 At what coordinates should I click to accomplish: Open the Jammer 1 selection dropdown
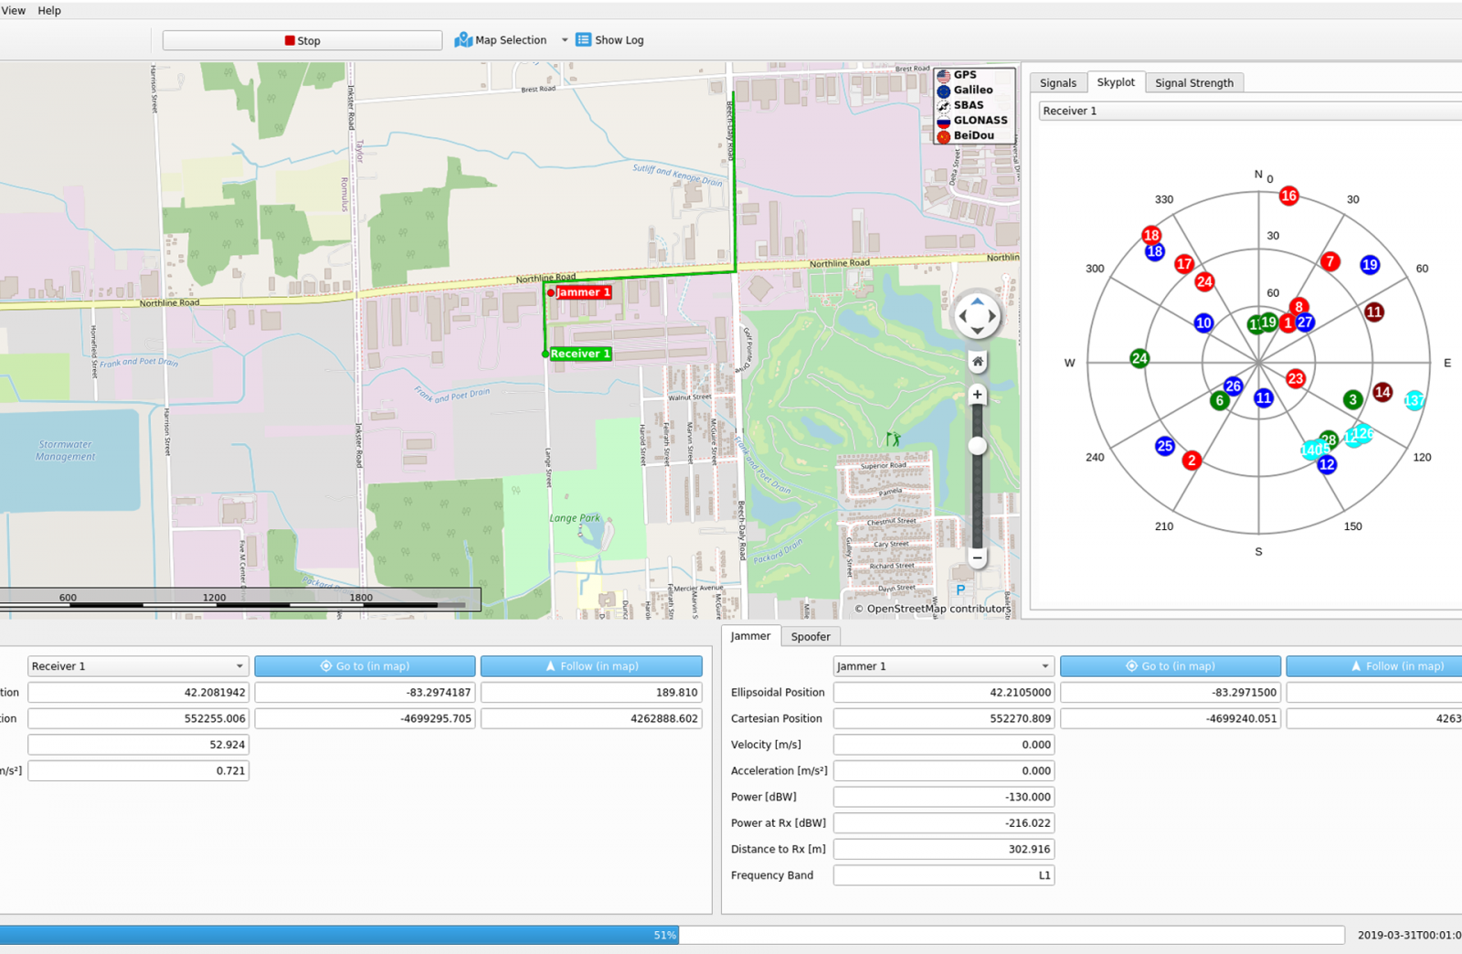pyautogui.click(x=943, y=666)
